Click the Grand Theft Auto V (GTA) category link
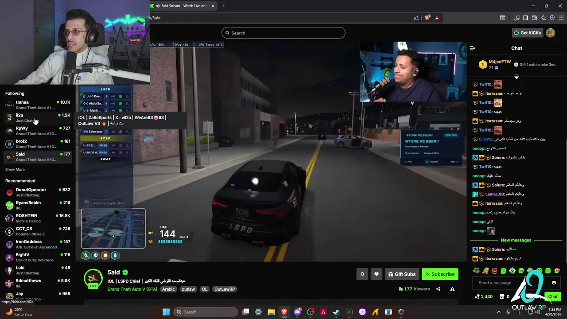 click(132, 289)
